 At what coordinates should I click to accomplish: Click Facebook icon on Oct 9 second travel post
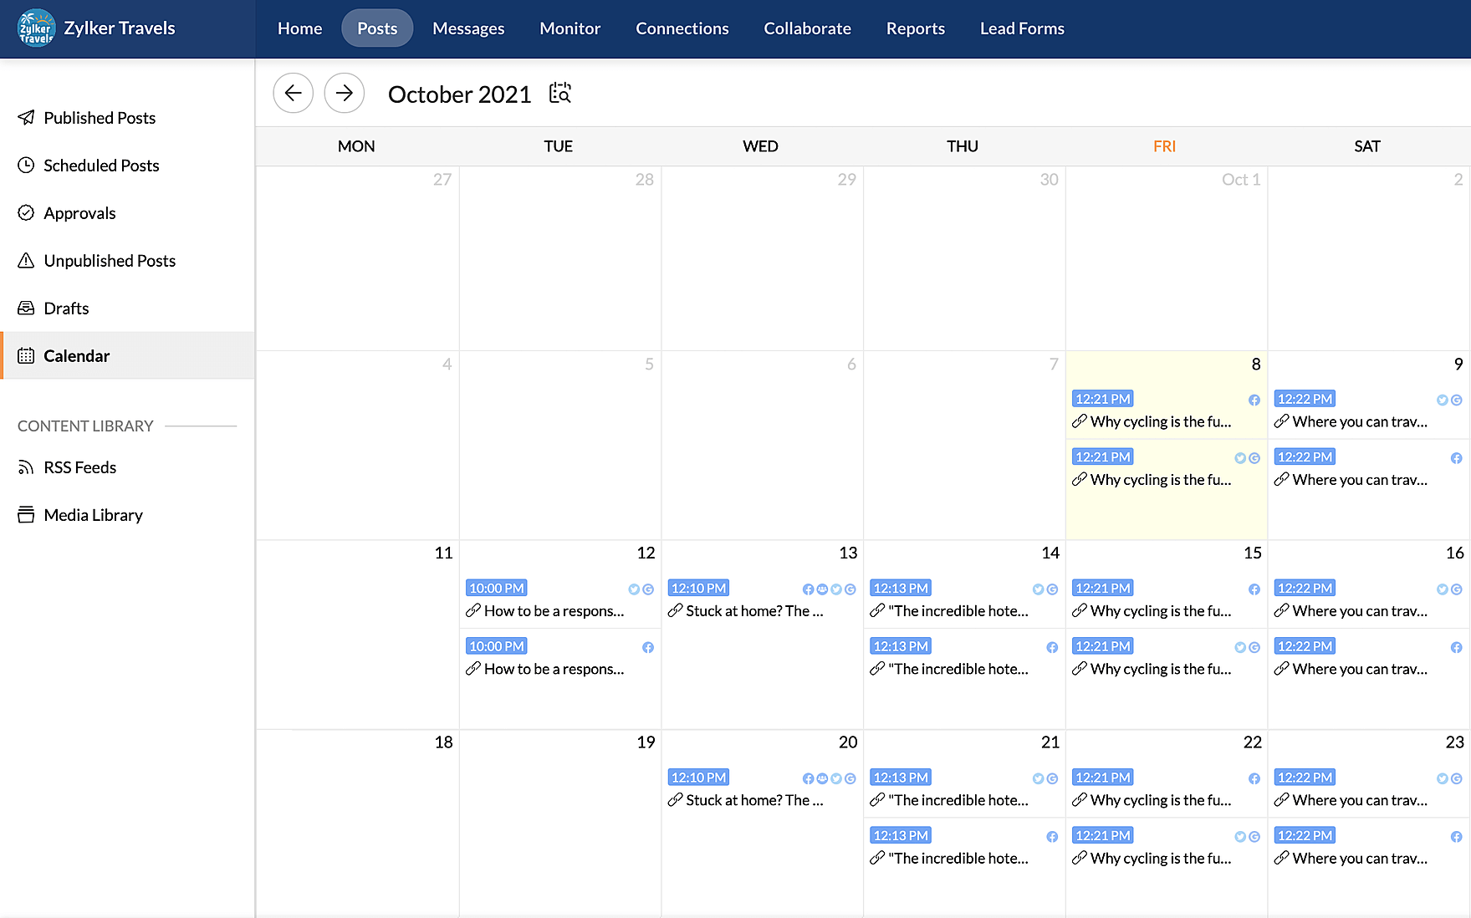click(x=1457, y=458)
